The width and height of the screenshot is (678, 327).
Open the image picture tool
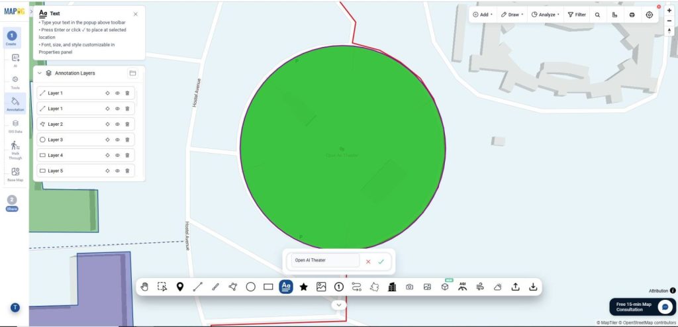pos(321,287)
